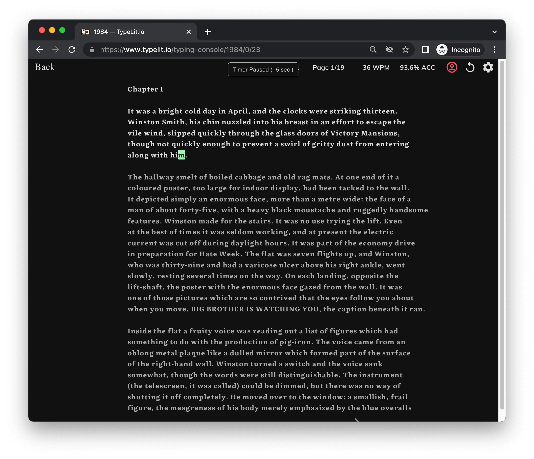This screenshot has width=534, height=459.
Task: Toggle the browser side panel icon
Action: 426,50
